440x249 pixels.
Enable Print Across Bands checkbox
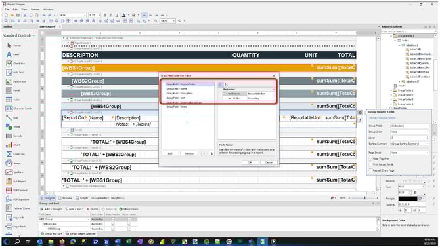point(370,164)
